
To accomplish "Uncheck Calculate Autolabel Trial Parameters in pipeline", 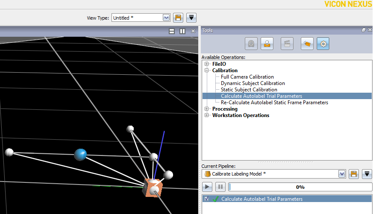I will (x=206, y=199).
